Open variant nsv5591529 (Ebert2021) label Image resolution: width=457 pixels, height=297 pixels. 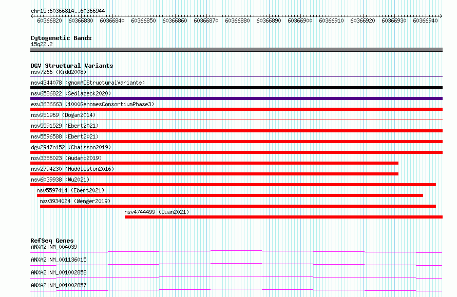pos(65,126)
